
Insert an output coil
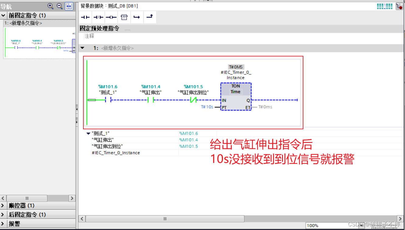111,17
